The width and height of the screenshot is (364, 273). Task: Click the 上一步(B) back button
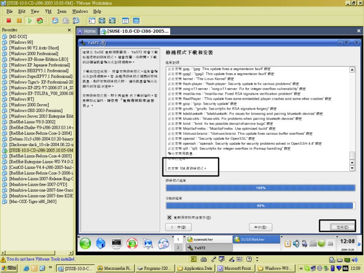(178, 227)
